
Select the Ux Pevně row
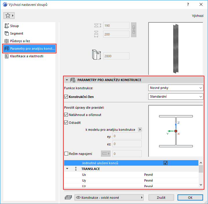coord(131,174)
